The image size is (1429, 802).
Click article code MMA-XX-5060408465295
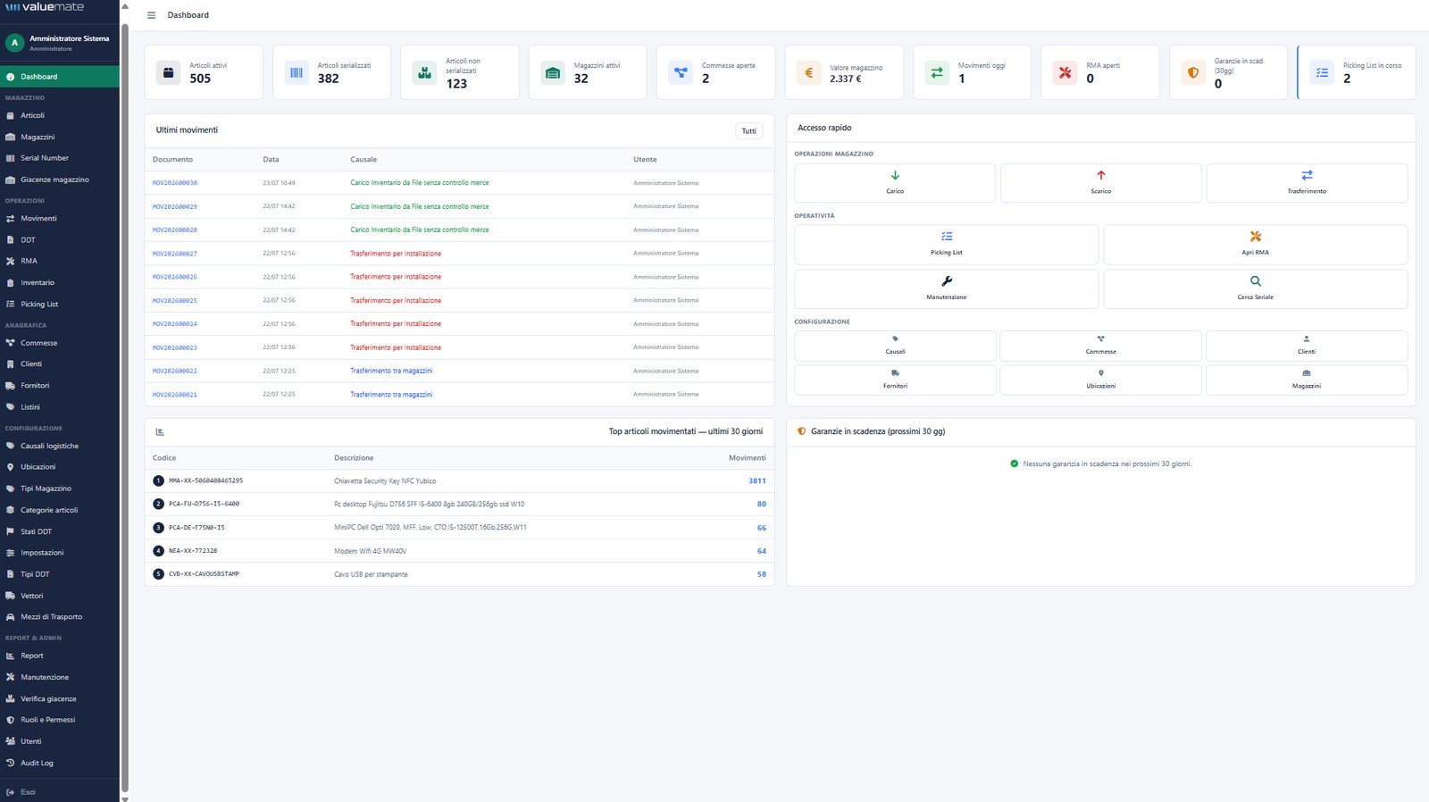[x=205, y=480]
